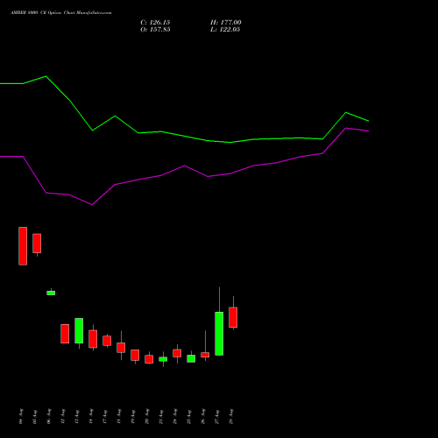This screenshot has width=438, height=438.
Task: Click the red candle for 18 Aug
Action: [121, 348]
